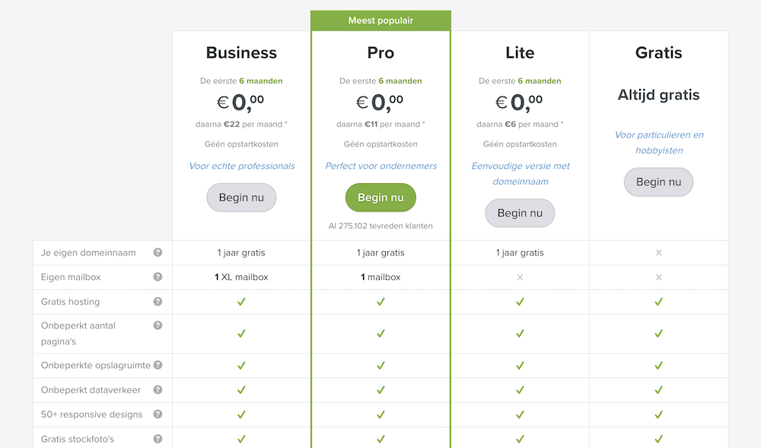Click help icon for Onbeperkt aantal pagina's
761x448 pixels.
[x=158, y=326]
